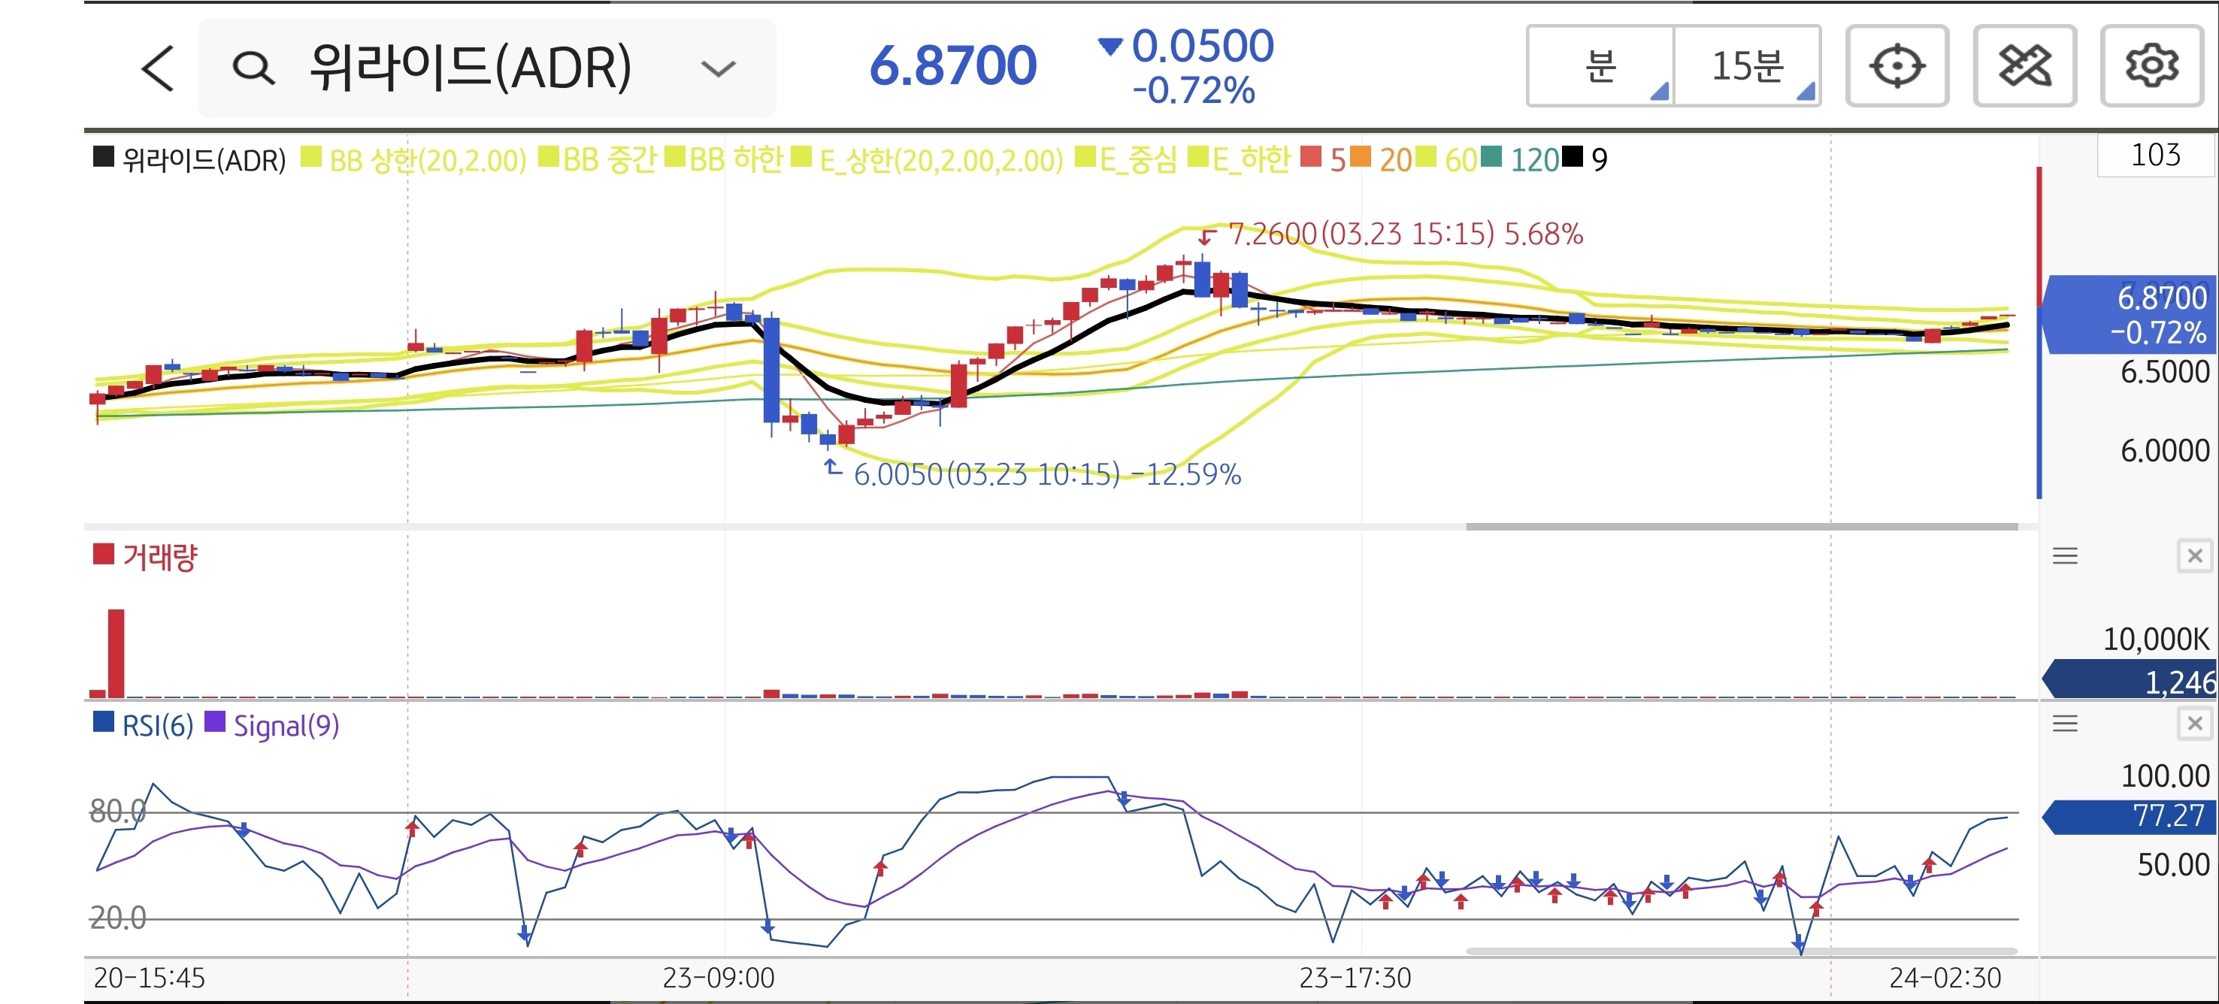Tap the back arrow icon
Viewport: 2219px width, 1004px height.
[159, 68]
